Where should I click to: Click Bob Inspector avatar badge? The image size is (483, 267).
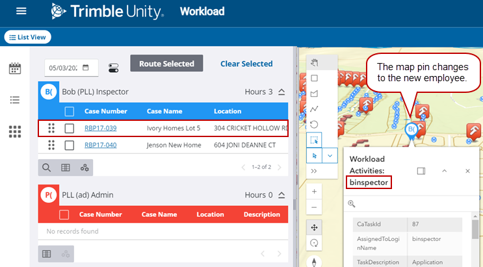(49, 92)
